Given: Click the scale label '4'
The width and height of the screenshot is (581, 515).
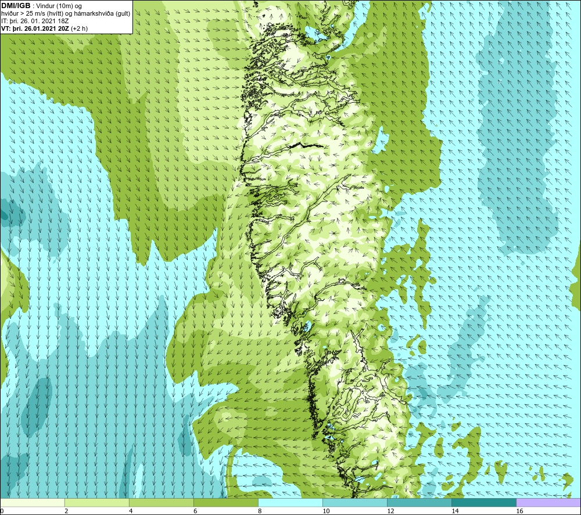Looking at the screenshot, I should [130, 512].
